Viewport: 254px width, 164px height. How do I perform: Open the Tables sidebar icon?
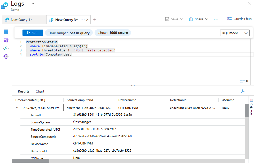[6, 32]
